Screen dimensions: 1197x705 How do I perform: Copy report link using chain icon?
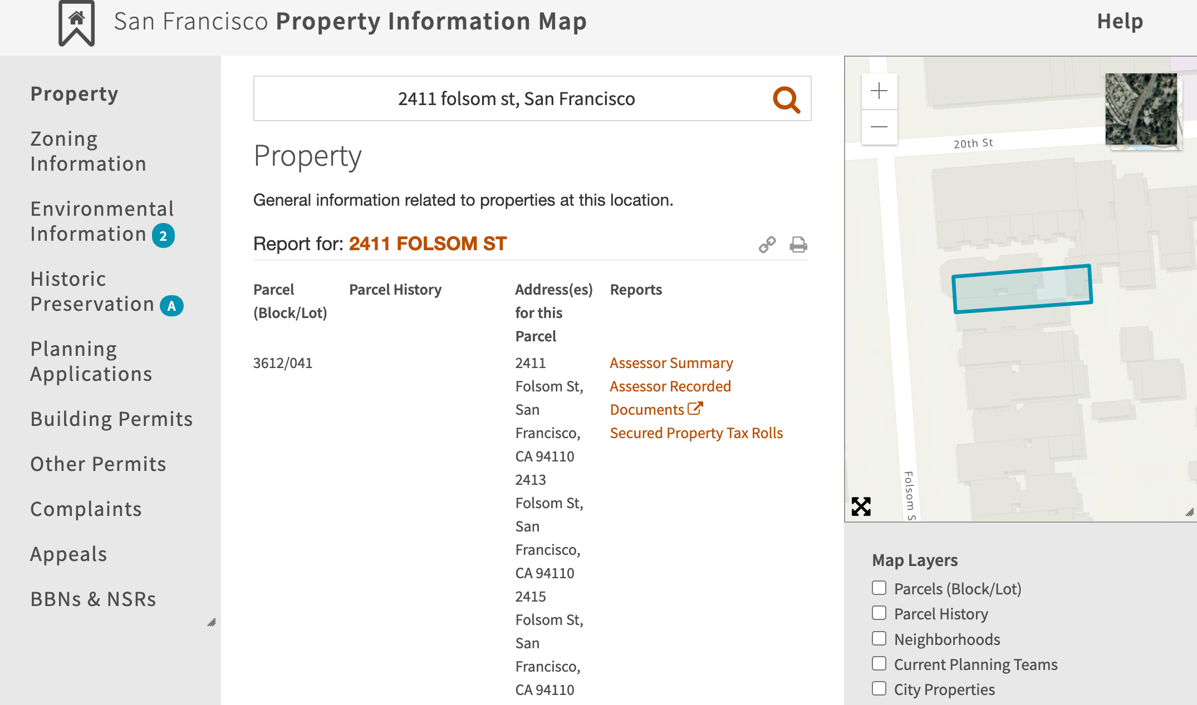click(767, 245)
